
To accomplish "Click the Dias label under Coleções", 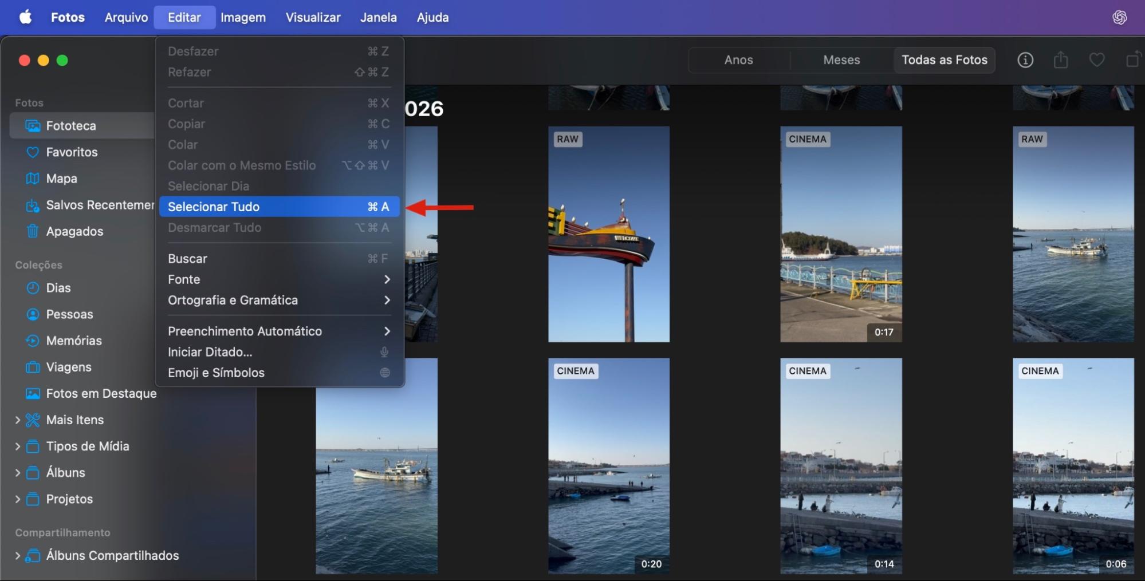I will coord(58,288).
